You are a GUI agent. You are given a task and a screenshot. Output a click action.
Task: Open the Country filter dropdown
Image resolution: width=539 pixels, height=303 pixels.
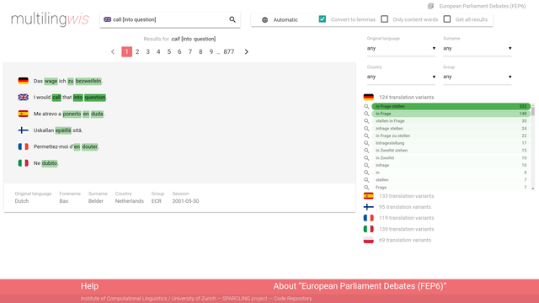point(401,77)
